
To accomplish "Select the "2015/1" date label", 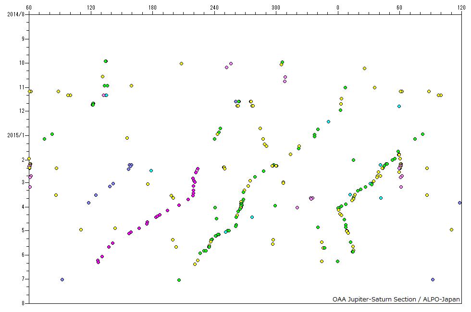I will tap(15, 135).
